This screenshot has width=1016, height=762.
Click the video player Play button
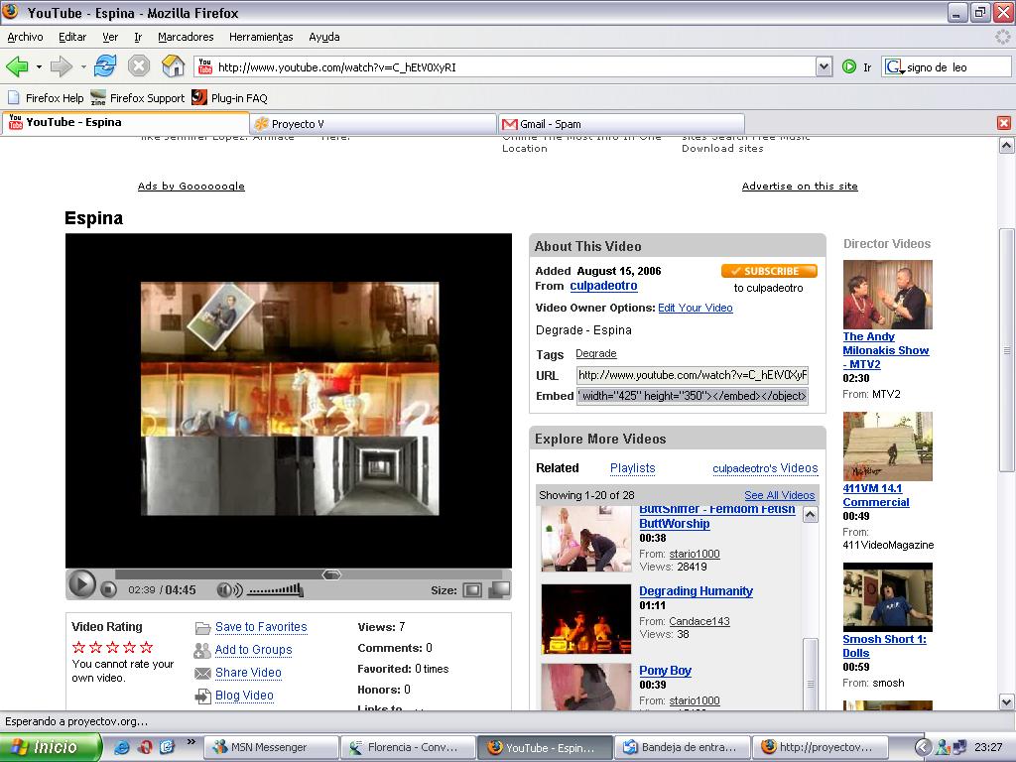click(81, 583)
